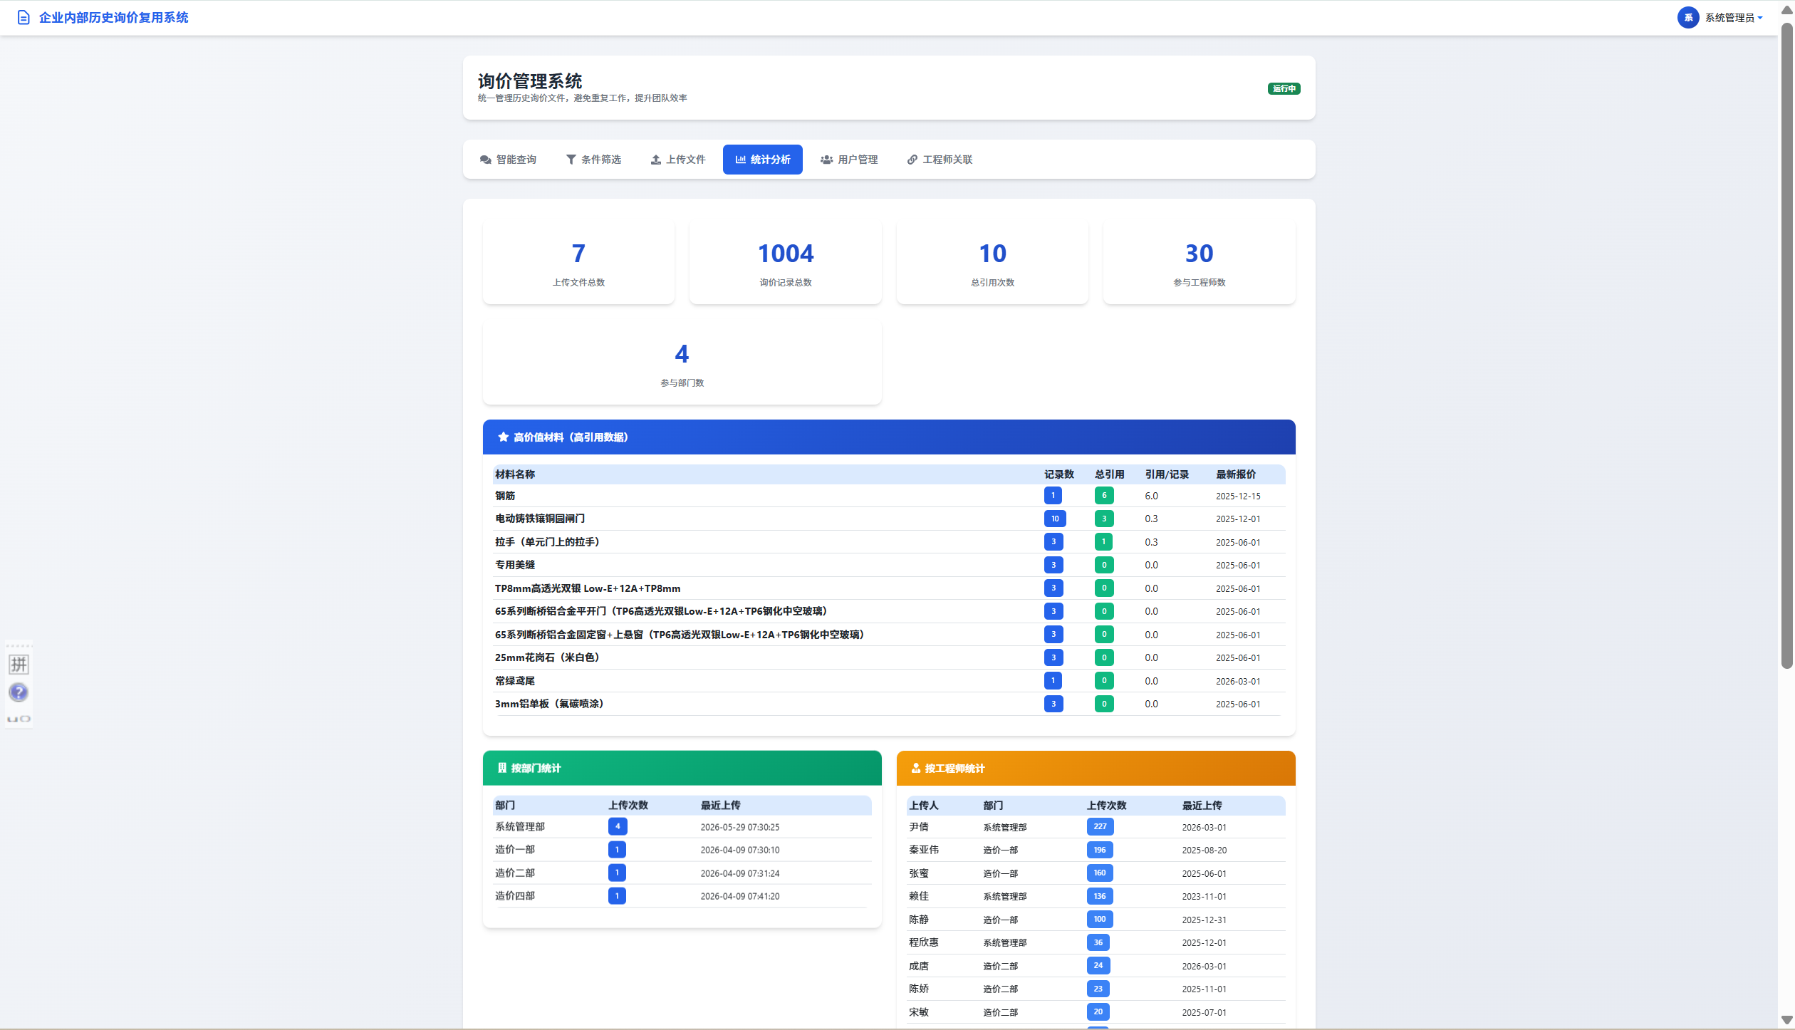Click the question mark help icon
The image size is (1795, 1030).
[x=19, y=692]
